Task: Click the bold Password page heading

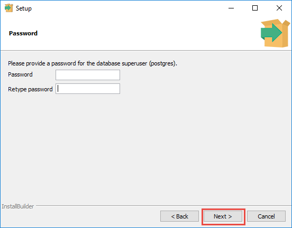Action: (23, 33)
